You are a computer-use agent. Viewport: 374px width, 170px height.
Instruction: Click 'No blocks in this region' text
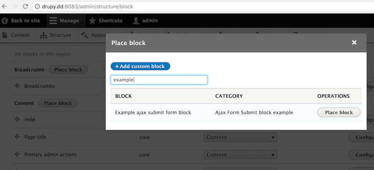(43, 54)
